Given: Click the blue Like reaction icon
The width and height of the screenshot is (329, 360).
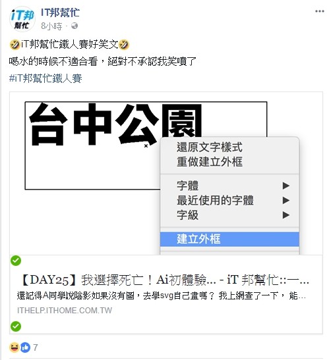Looking at the screenshot, I should [x=25, y=347].
